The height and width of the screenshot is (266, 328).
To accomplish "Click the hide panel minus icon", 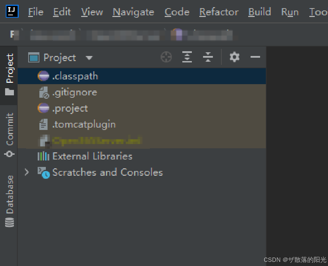I will [x=255, y=57].
